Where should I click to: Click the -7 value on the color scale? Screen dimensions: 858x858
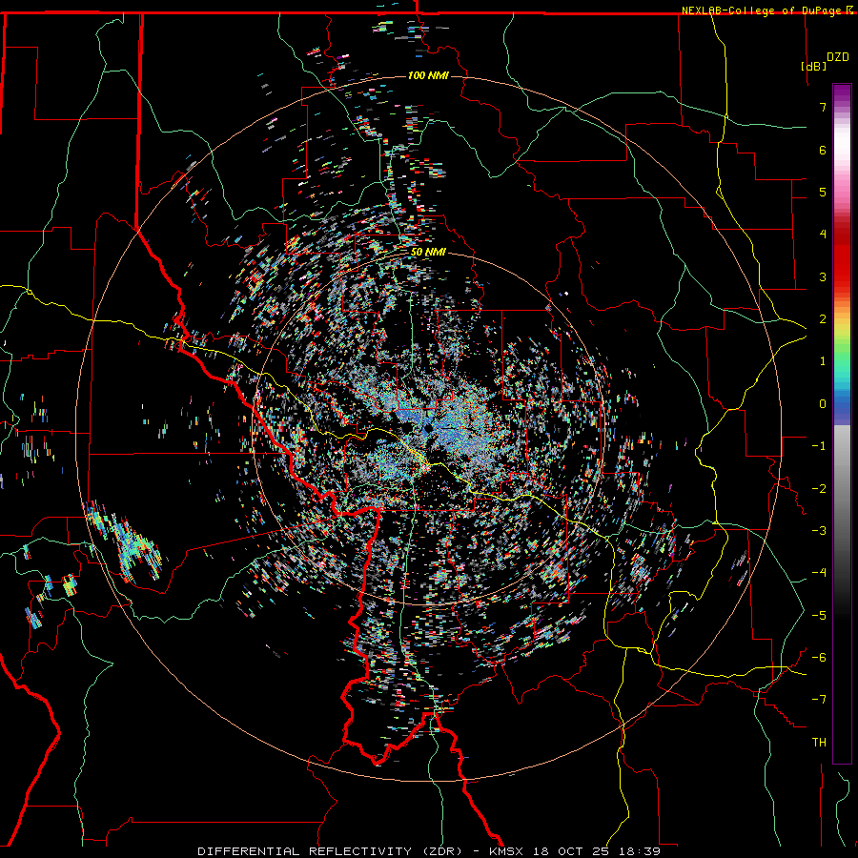pos(819,700)
